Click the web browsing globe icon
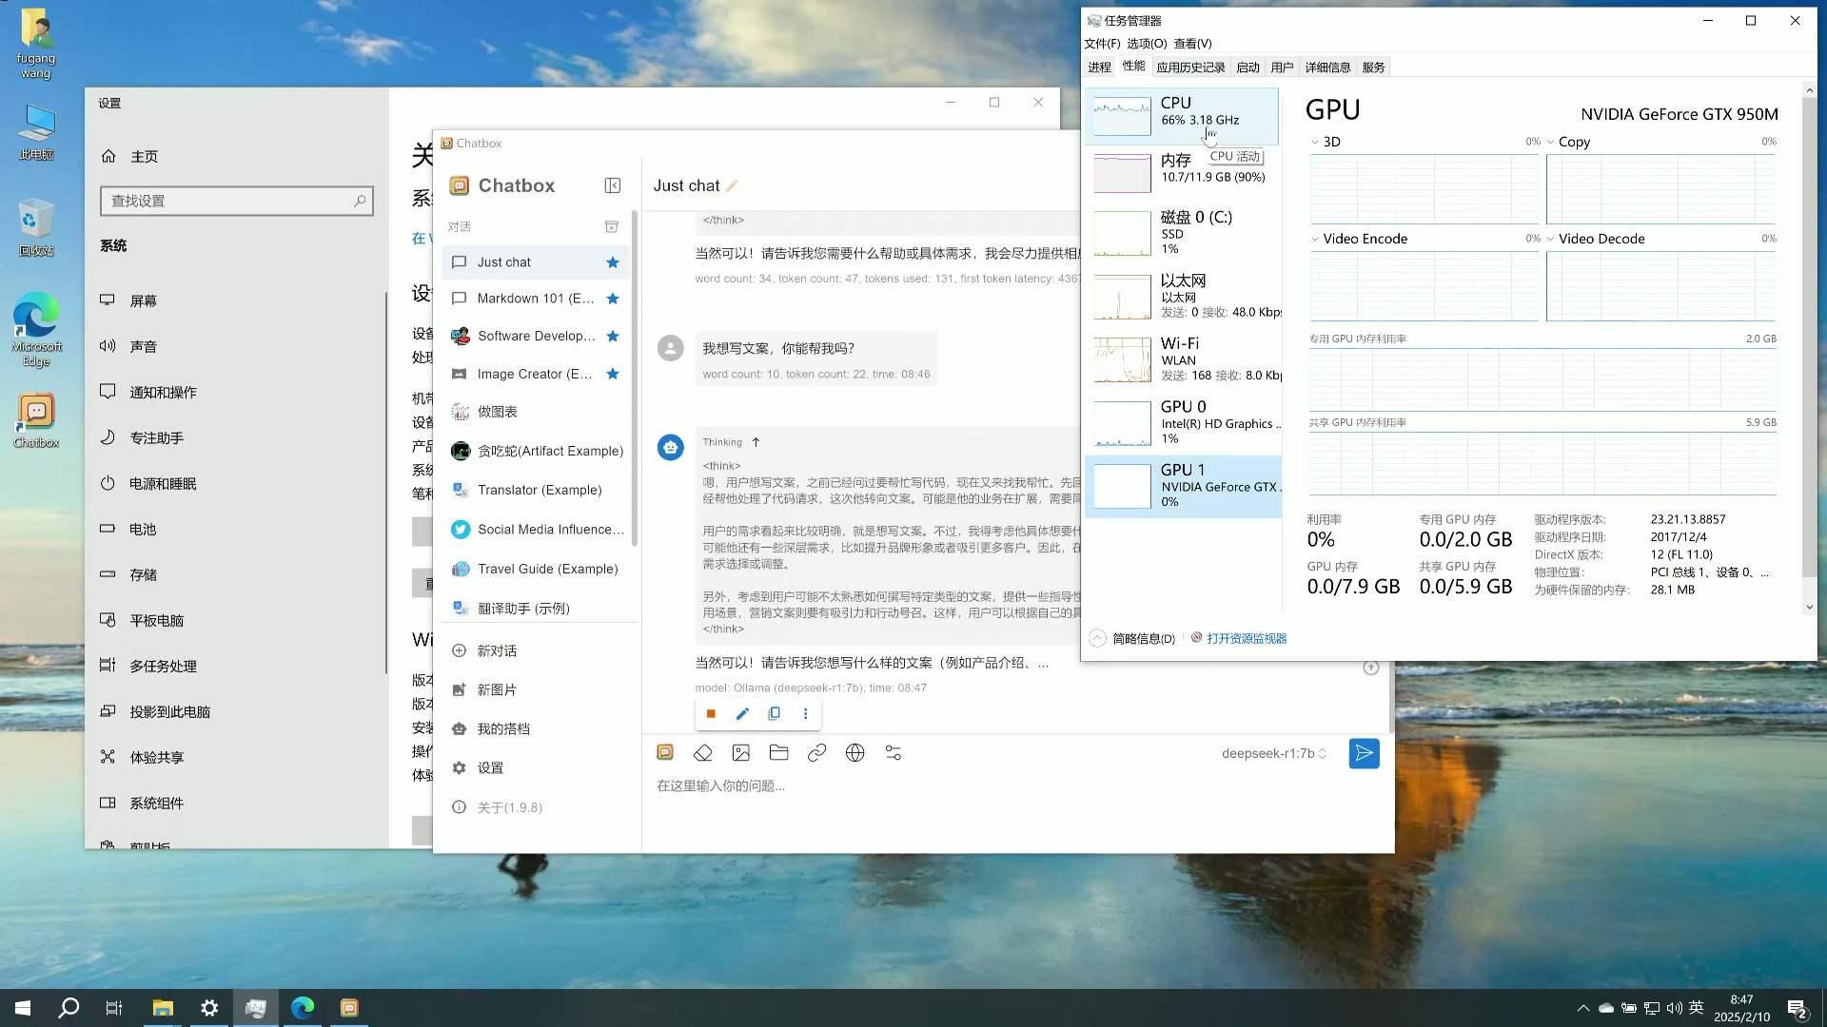This screenshot has height=1027, width=1827. (855, 753)
